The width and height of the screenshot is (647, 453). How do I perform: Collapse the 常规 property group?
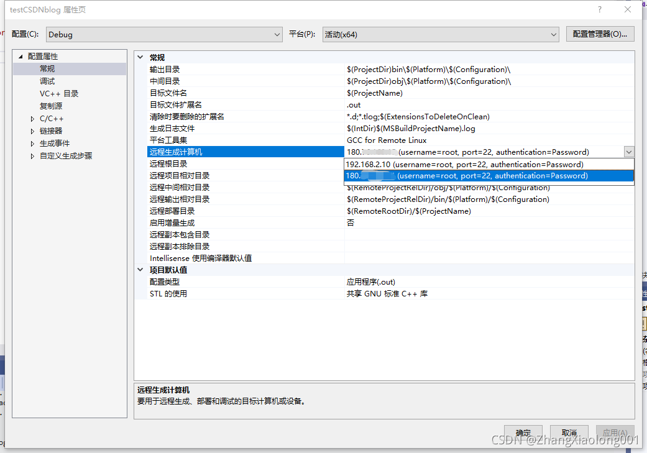pyautogui.click(x=140, y=57)
